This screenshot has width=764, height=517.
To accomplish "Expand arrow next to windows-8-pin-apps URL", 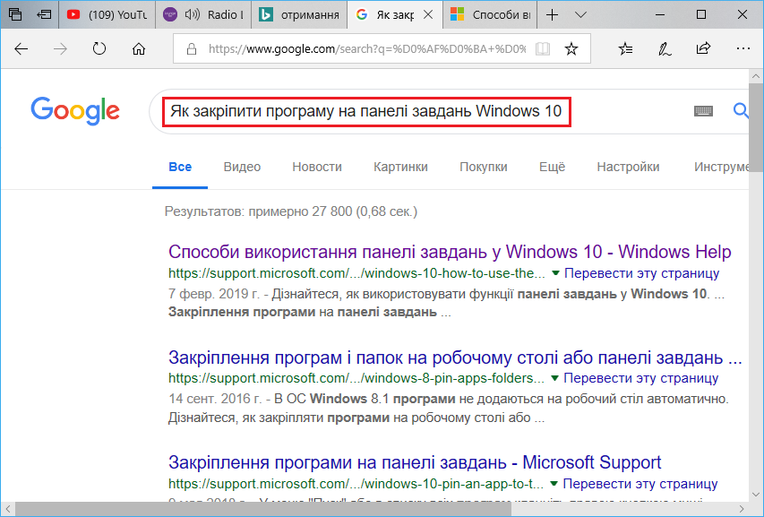I will click(554, 378).
